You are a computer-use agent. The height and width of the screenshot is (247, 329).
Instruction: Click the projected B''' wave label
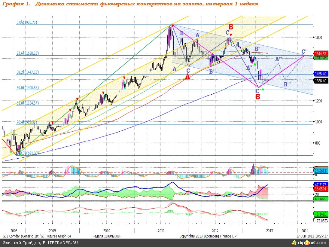tap(287, 84)
